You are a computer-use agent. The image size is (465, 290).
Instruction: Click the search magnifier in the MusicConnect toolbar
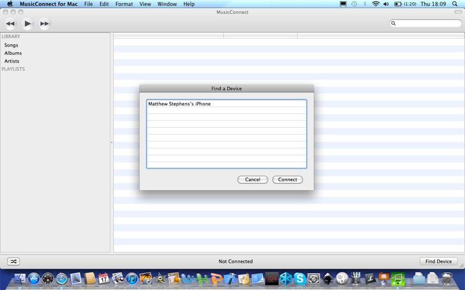pos(394,23)
